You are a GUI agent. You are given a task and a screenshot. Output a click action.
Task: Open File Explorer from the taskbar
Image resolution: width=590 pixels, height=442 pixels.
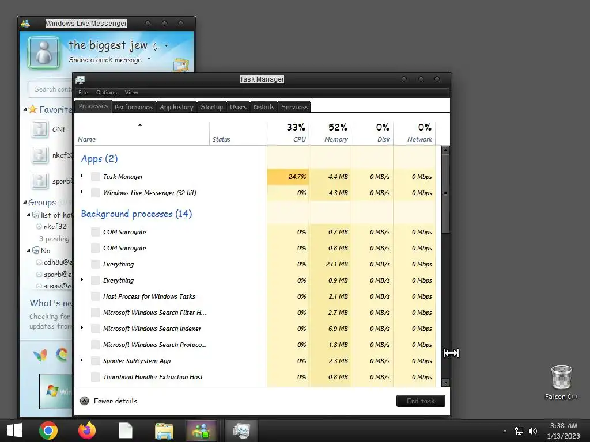pos(164,431)
